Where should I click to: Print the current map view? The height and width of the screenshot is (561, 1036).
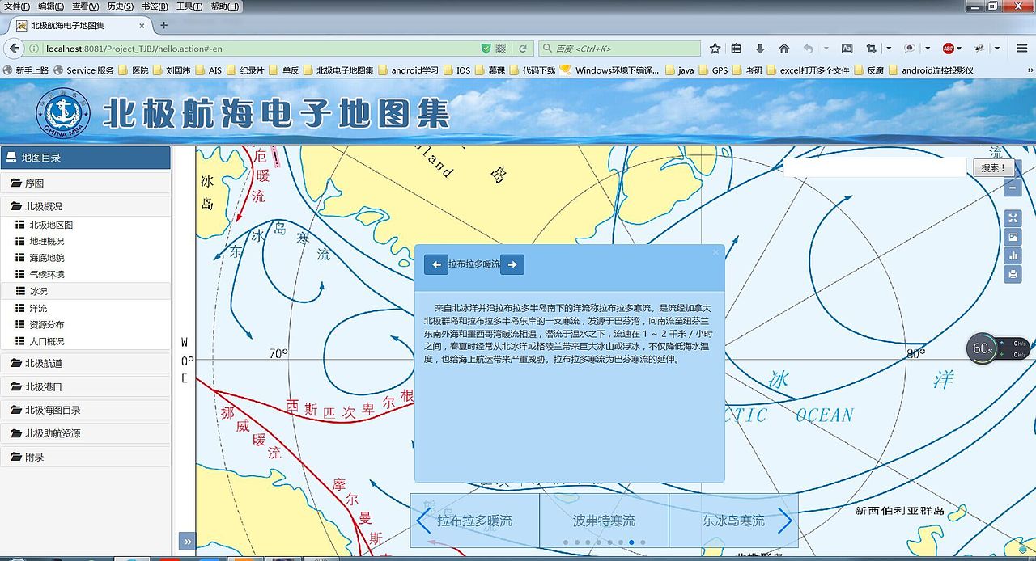1013,274
